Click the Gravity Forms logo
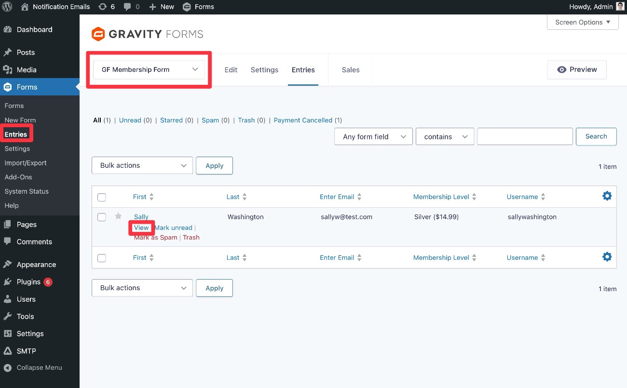Image resolution: width=627 pixels, height=388 pixels. 147,34
